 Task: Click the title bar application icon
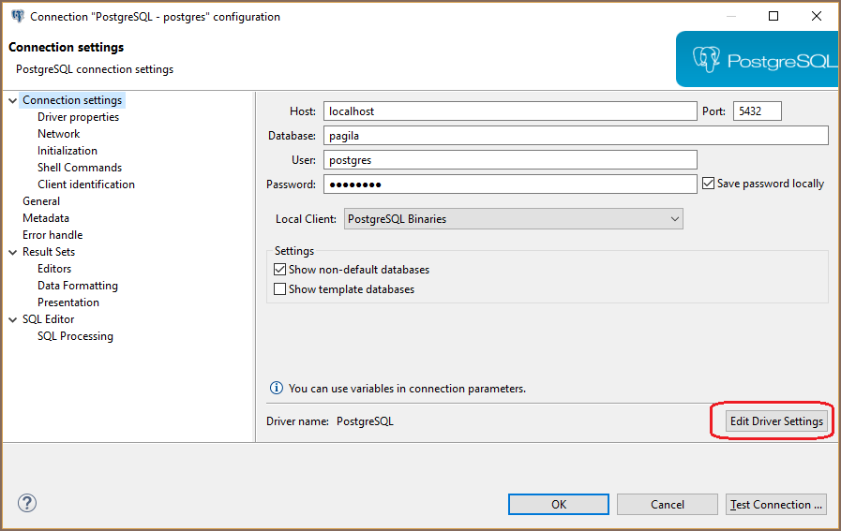(x=16, y=16)
